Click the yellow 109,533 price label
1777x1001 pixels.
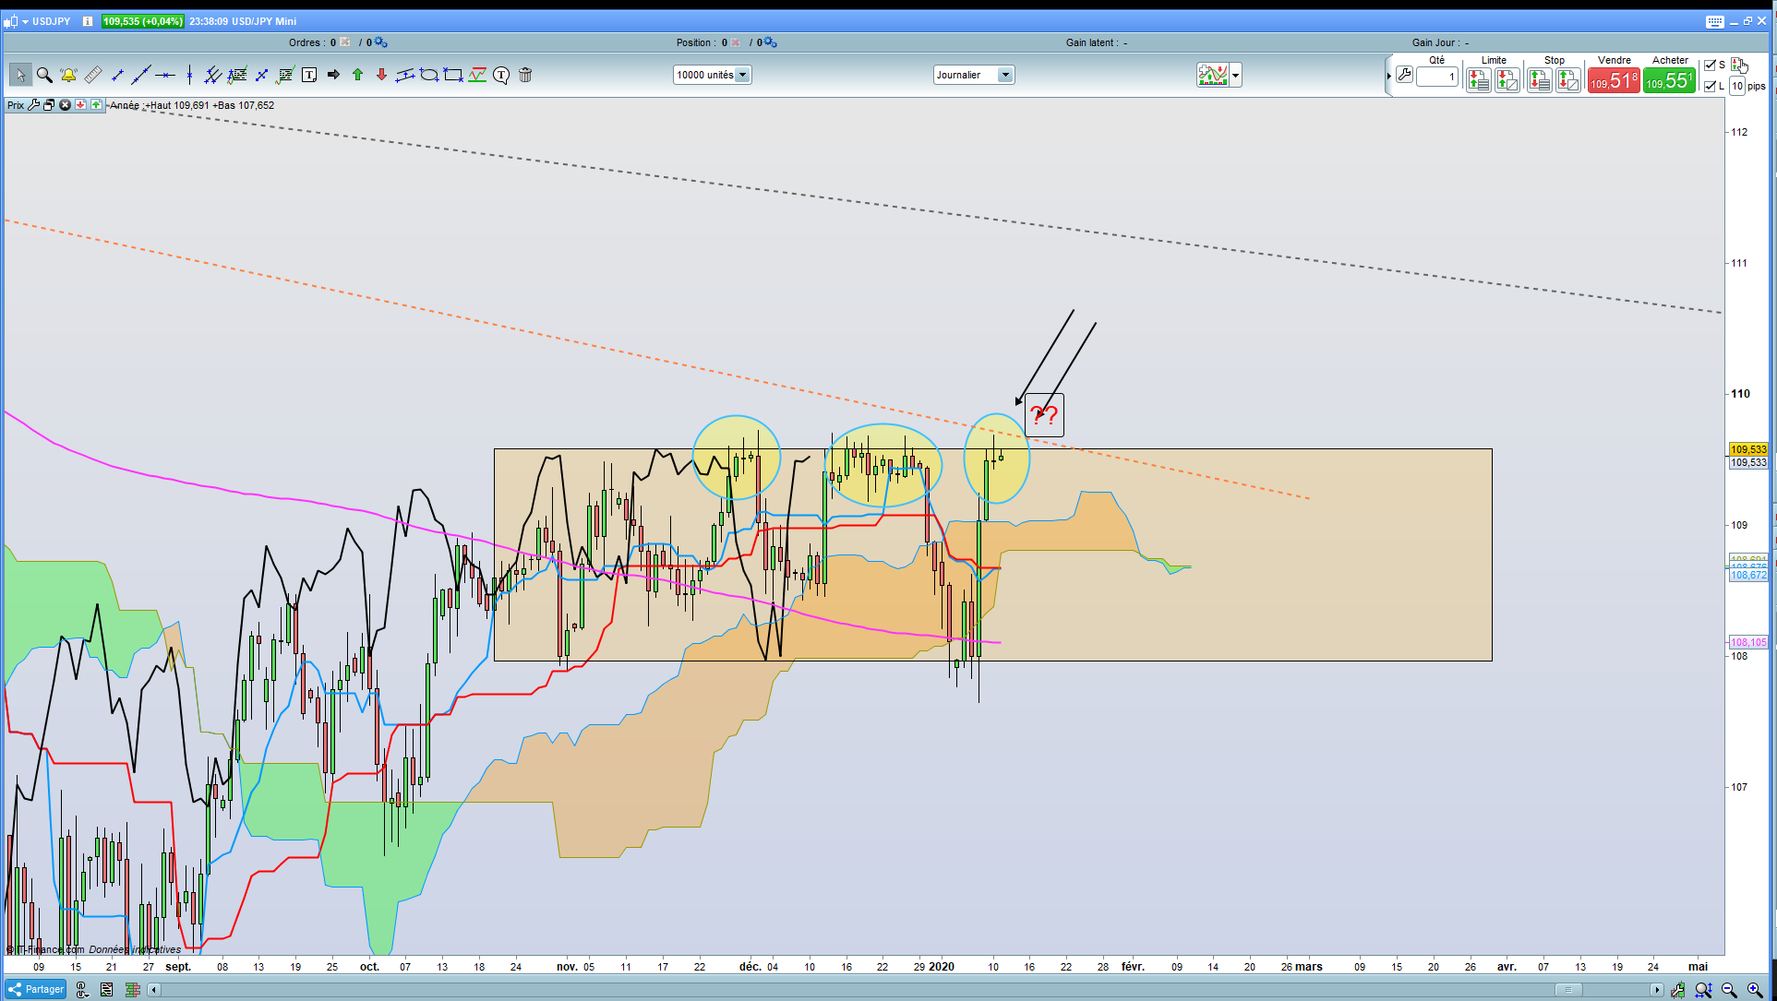pyautogui.click(x=1748, y=449)
